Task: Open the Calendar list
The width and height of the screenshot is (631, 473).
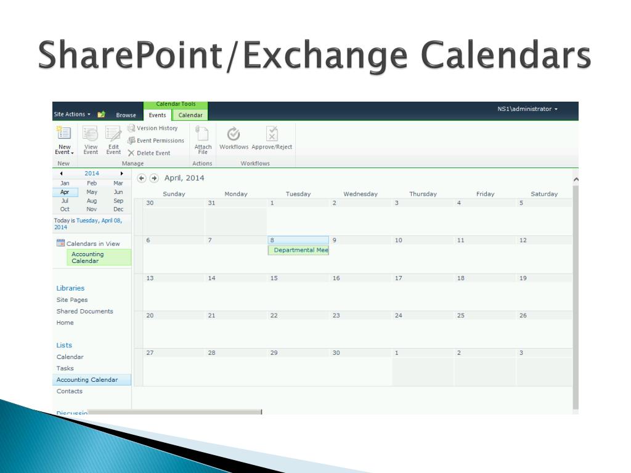Action: tap(70, 357)
